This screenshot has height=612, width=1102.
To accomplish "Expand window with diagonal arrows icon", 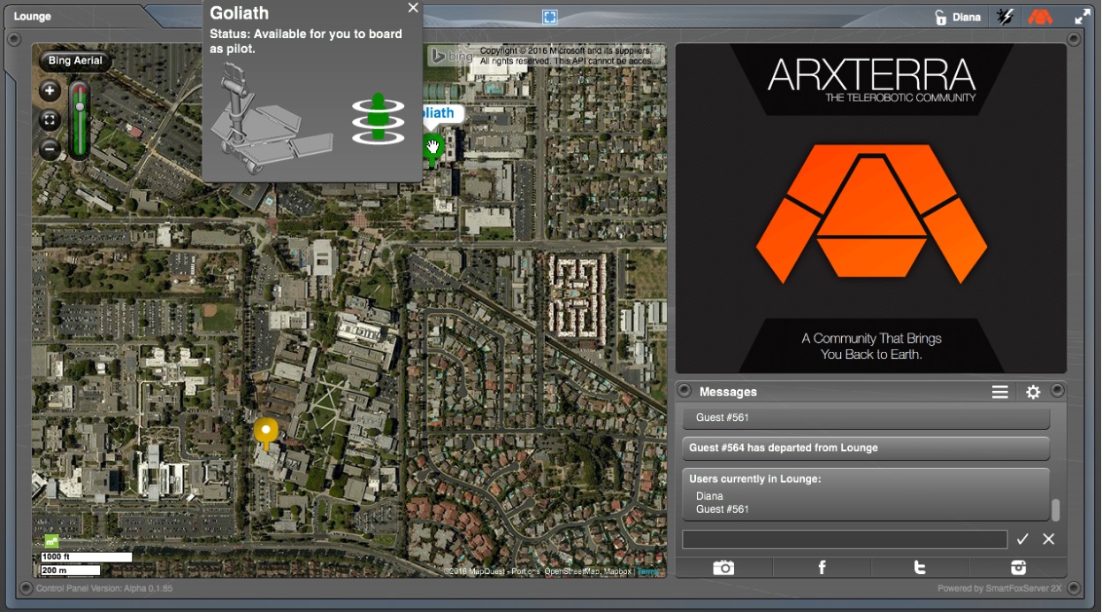I will pos(1083,17).
